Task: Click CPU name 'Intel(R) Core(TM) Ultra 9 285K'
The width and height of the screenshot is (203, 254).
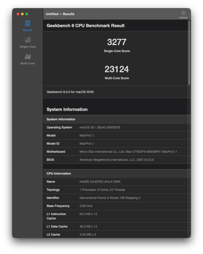Action: (x=100, y=182)
